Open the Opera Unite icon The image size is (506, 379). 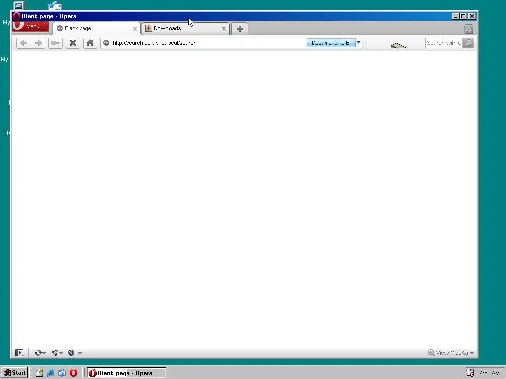[55, 353]
